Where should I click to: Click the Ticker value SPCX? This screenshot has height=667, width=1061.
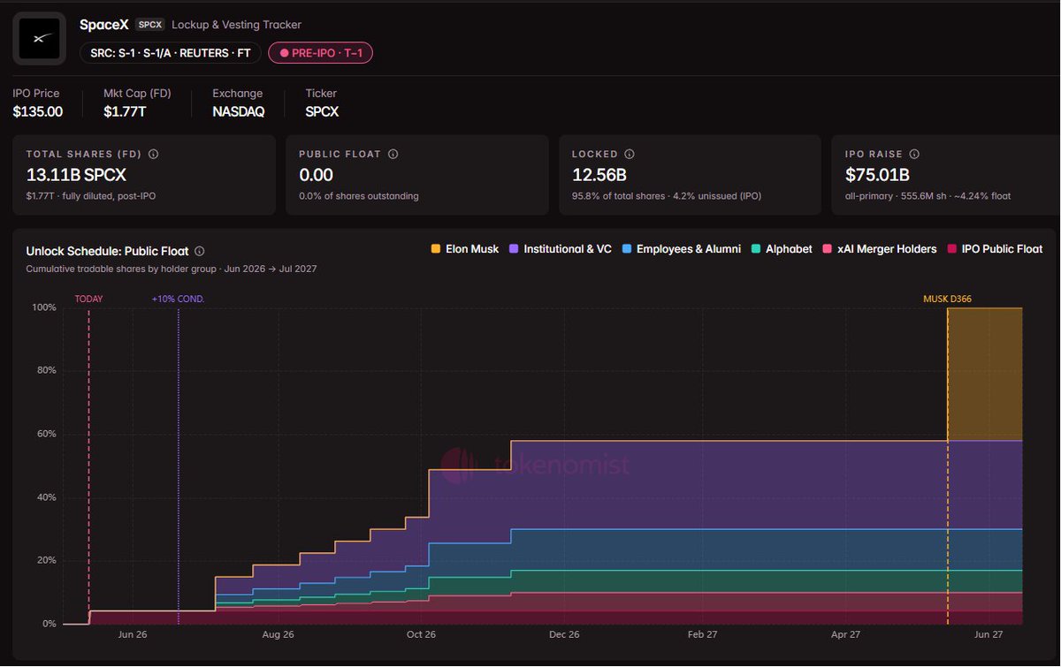322,111
